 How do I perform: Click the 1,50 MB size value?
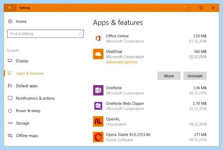[x=200, y=36]
